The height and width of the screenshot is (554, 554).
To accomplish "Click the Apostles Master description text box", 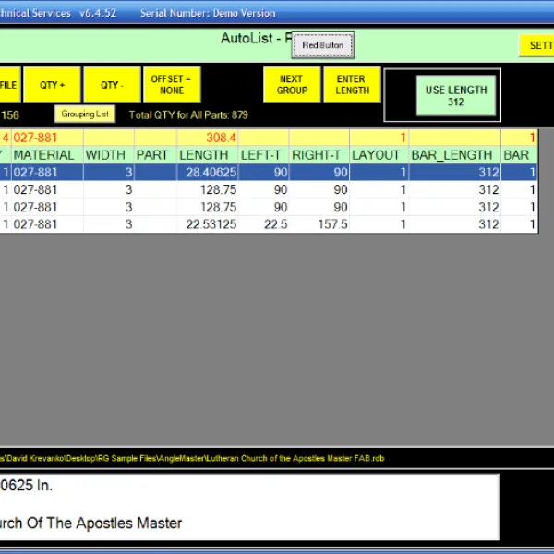I will (x=249, y=506).
